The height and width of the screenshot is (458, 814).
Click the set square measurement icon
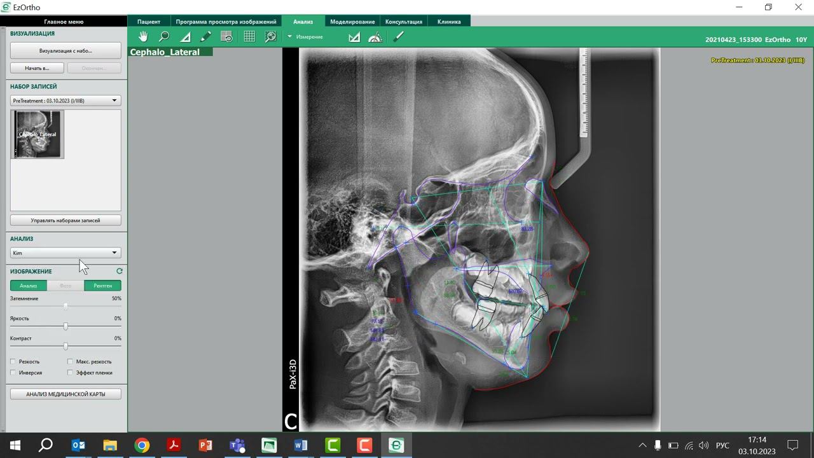click(x=354, y=37)
